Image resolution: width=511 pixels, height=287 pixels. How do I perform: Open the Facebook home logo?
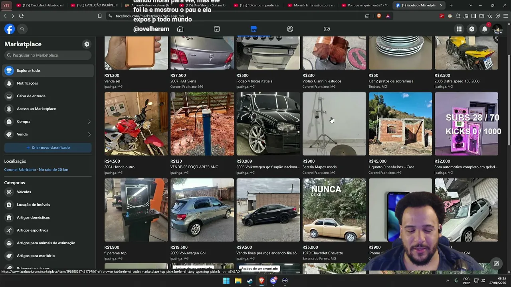[10, 29]
